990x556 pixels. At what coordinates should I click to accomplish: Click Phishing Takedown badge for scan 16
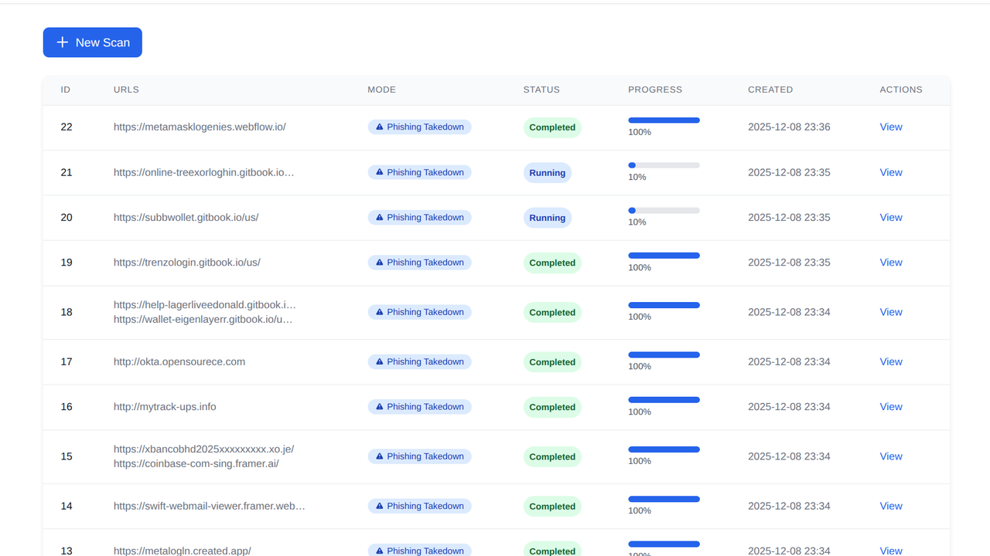419,407
